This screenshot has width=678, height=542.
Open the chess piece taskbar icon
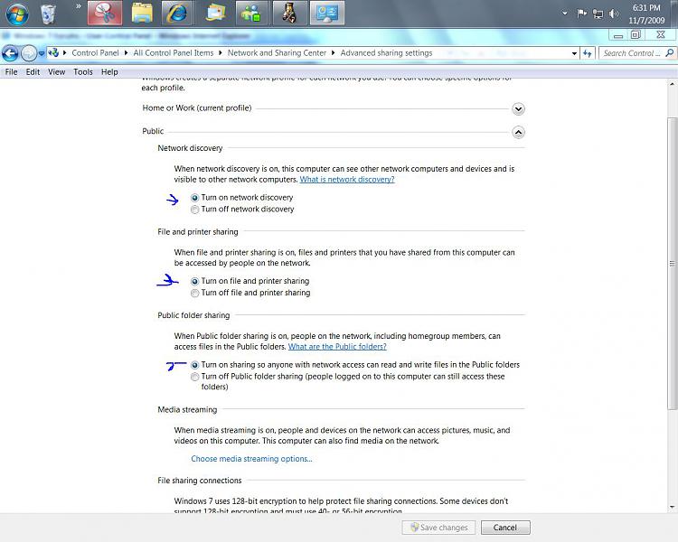(x=289, y=13)
